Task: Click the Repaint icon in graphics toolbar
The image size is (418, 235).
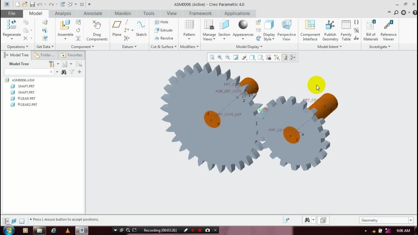Action: 236,57
